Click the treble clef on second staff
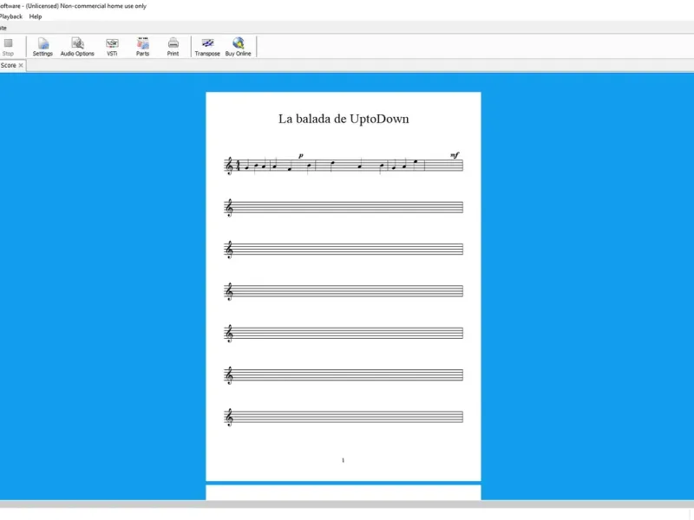The width and height of the screenshot is (694, 520). point(229,208)
